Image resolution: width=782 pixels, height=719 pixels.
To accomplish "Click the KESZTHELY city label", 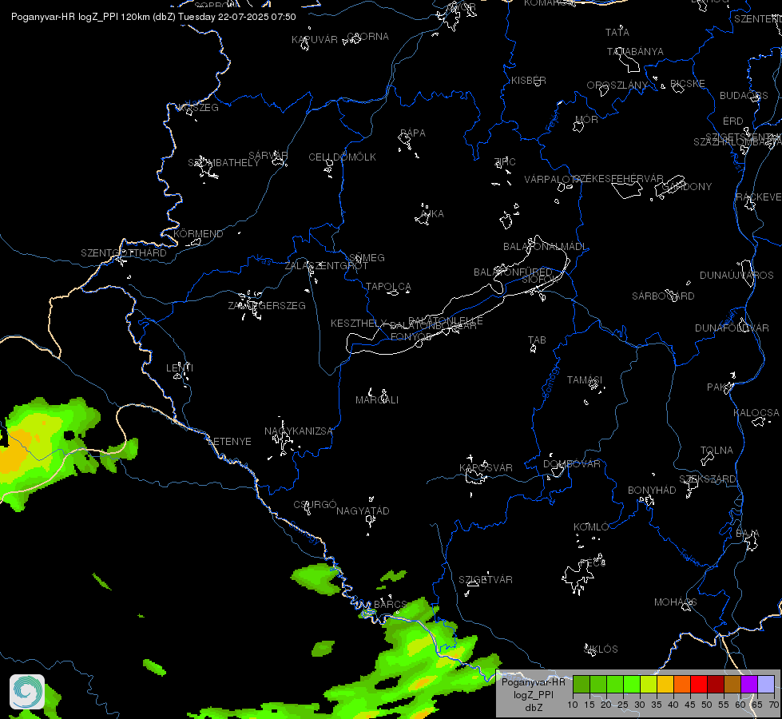I will [x=359, y=324].
